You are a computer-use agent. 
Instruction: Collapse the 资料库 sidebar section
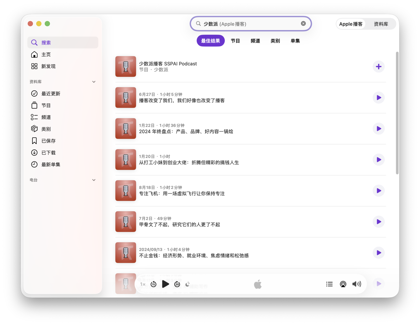click(94, 82)
